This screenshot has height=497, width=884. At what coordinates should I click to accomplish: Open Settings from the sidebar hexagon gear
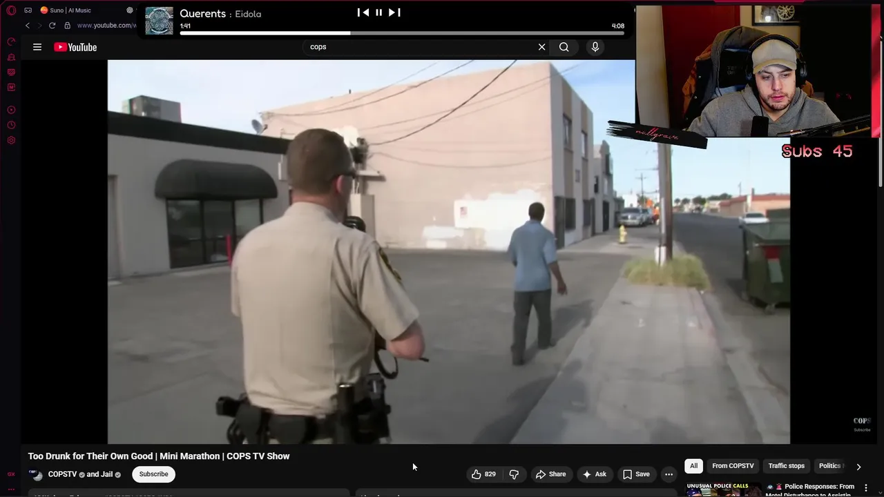(x=11, y=140)
